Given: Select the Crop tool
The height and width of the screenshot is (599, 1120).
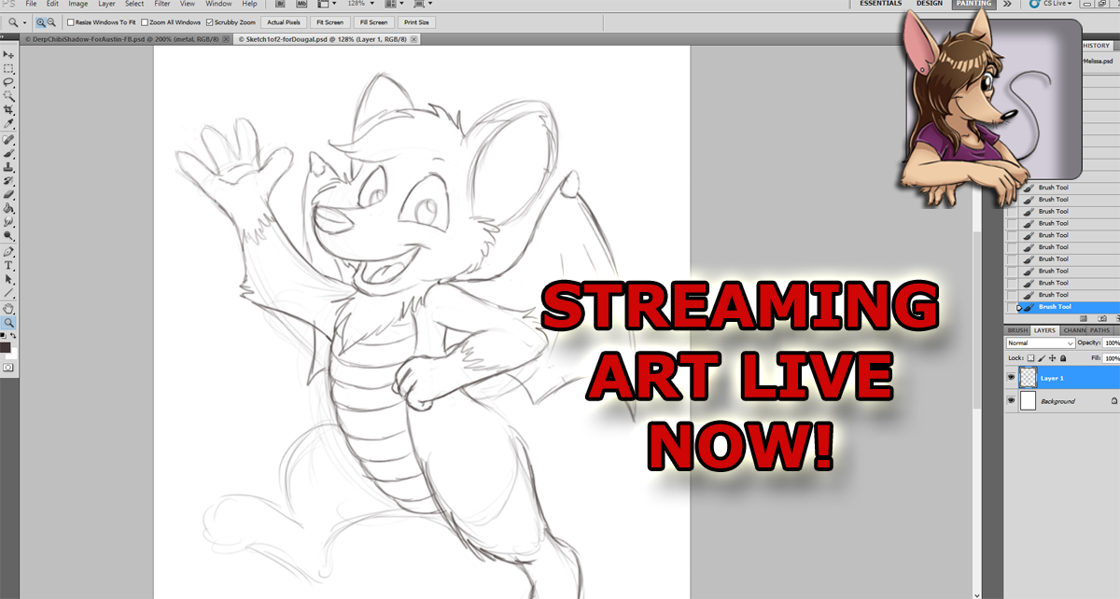Looking at the screenshot, I should (x=8, y=109).
